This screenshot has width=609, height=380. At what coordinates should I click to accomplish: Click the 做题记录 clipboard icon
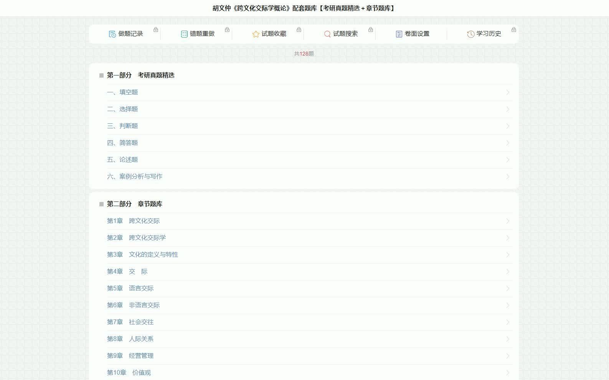(x=112, y=34)
